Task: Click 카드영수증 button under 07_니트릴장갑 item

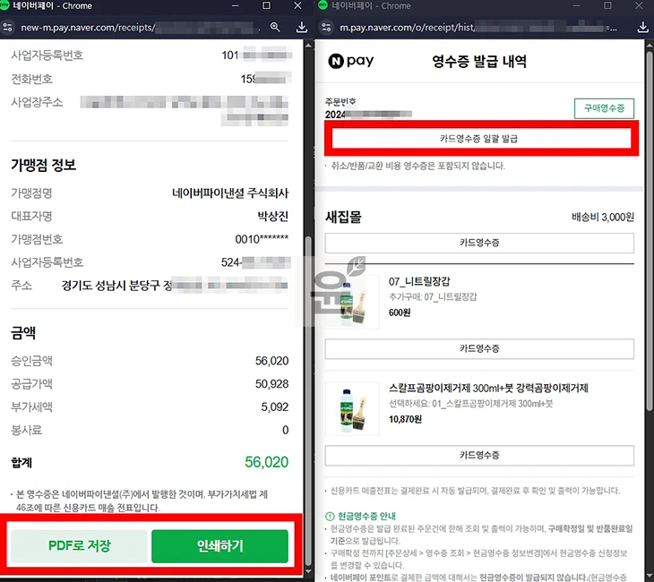Action: [479, 349]
